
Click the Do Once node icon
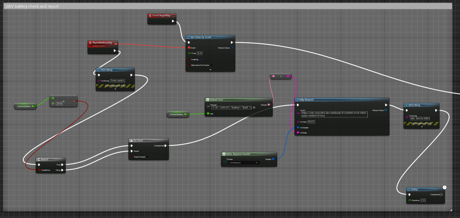(131, 140)
